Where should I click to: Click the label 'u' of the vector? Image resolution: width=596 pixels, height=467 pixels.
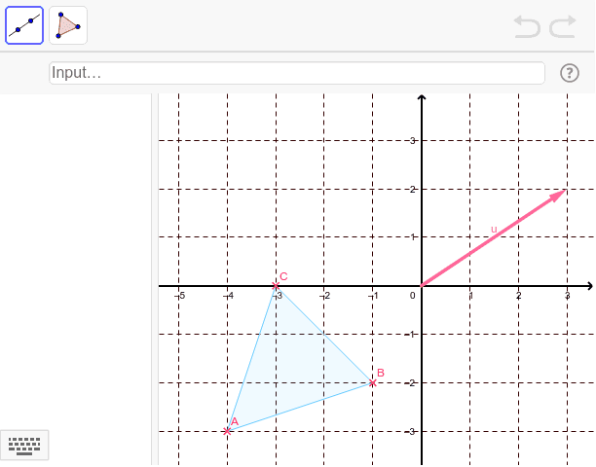[x=494, y=229]
